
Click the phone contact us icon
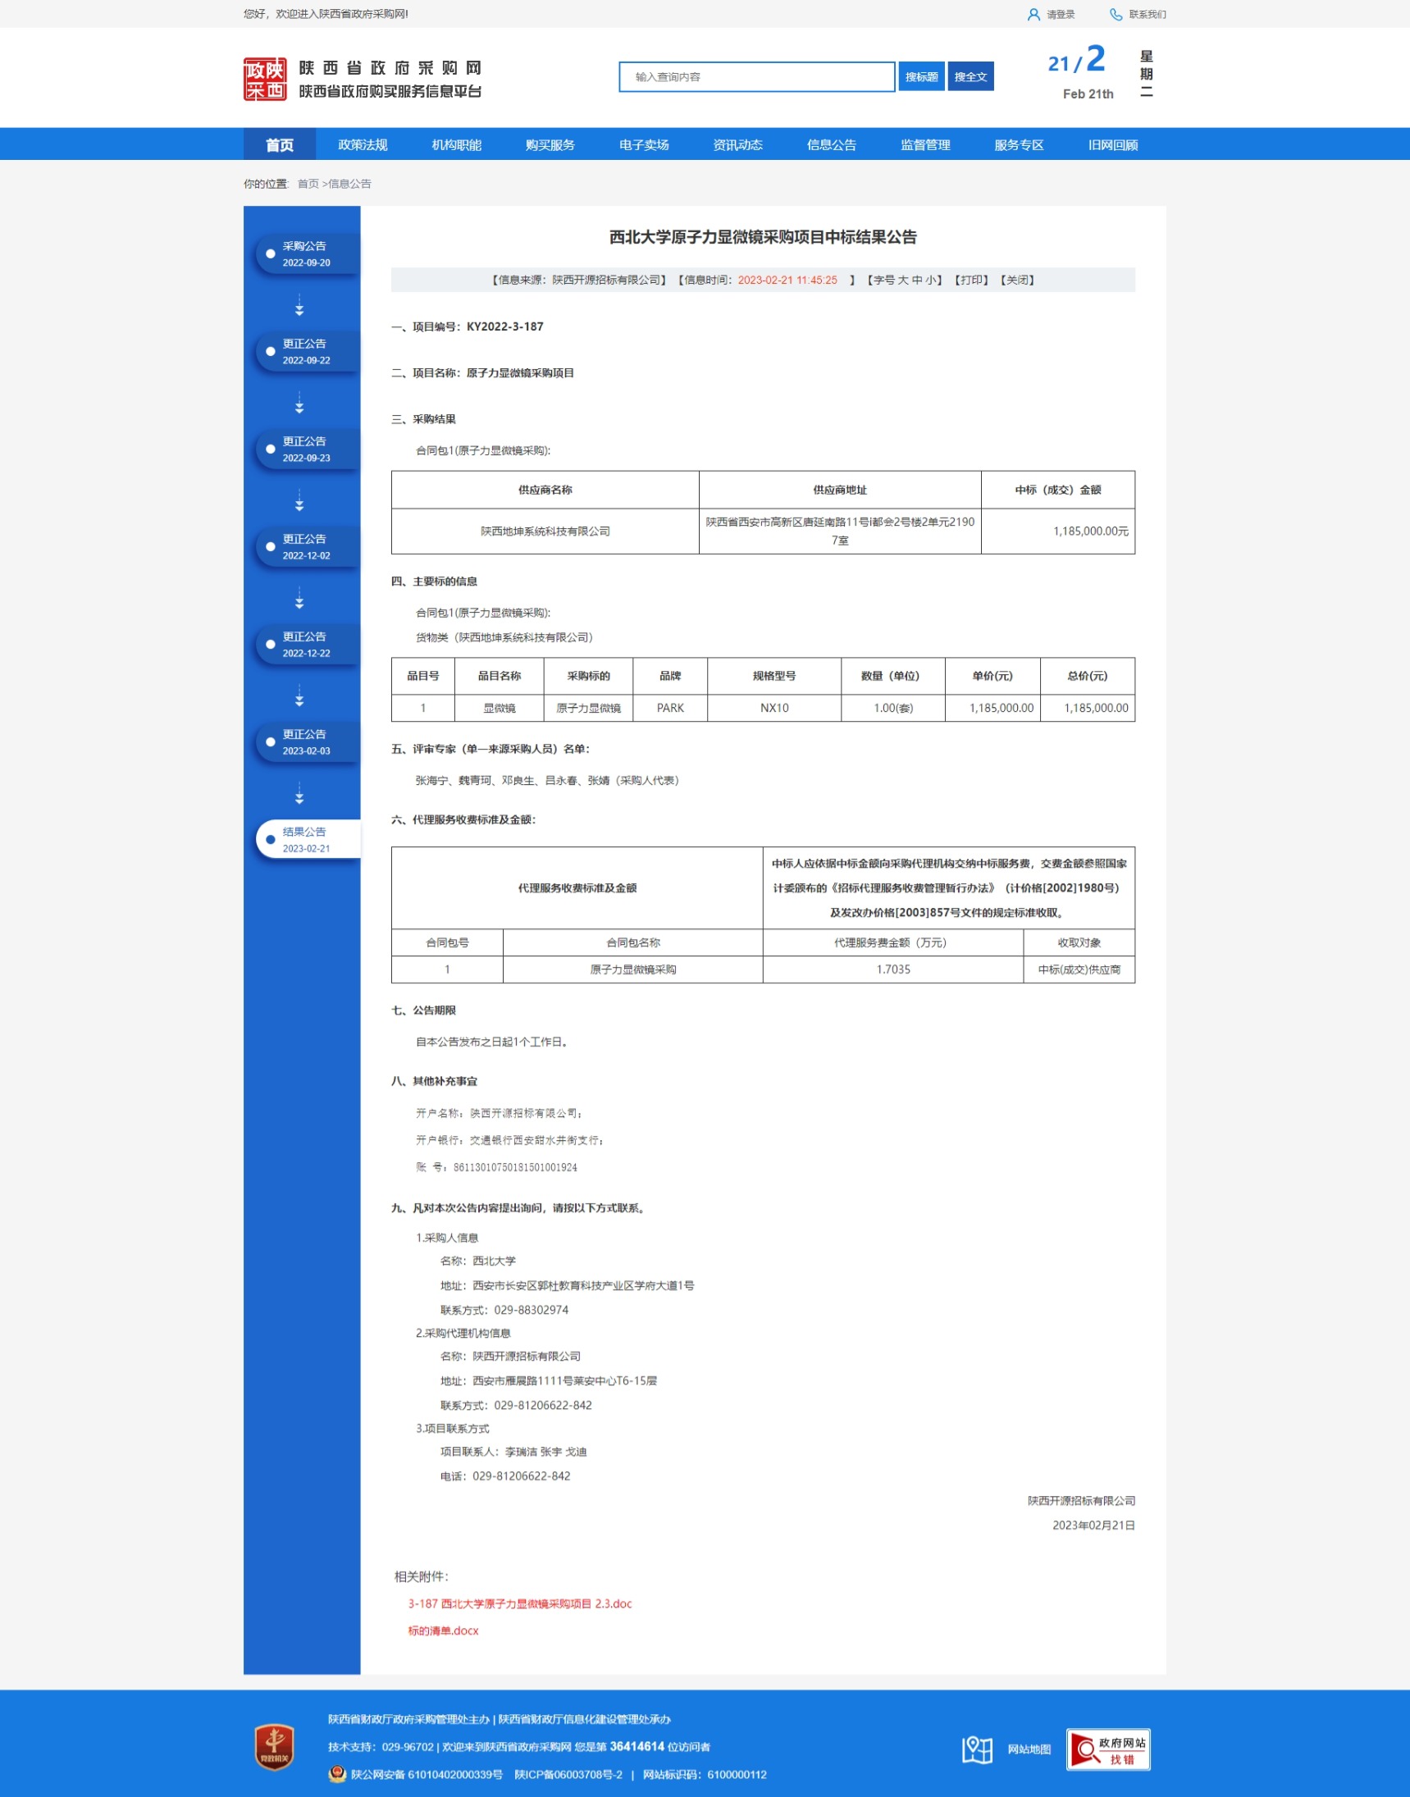pos(1116,14)
